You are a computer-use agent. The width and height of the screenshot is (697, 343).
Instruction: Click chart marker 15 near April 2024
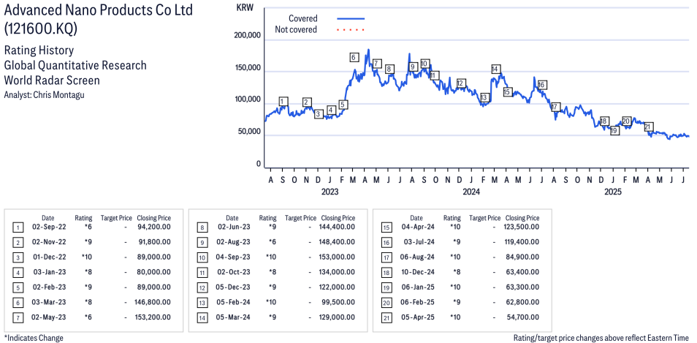point(508,92)
